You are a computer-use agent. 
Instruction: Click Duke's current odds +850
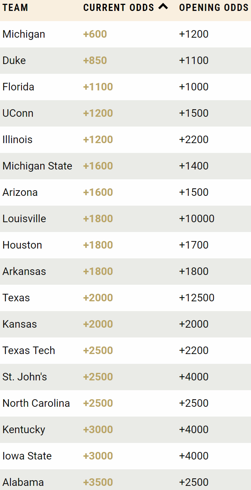tap(95, 61)
